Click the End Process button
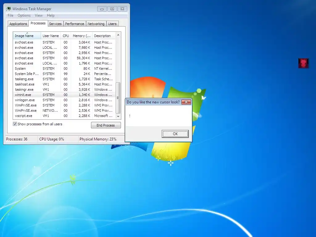This screenshot has width=316, height=237. 106,125
